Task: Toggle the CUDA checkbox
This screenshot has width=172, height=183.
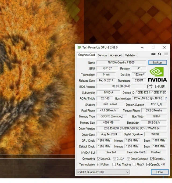Action: pos(114,159)
